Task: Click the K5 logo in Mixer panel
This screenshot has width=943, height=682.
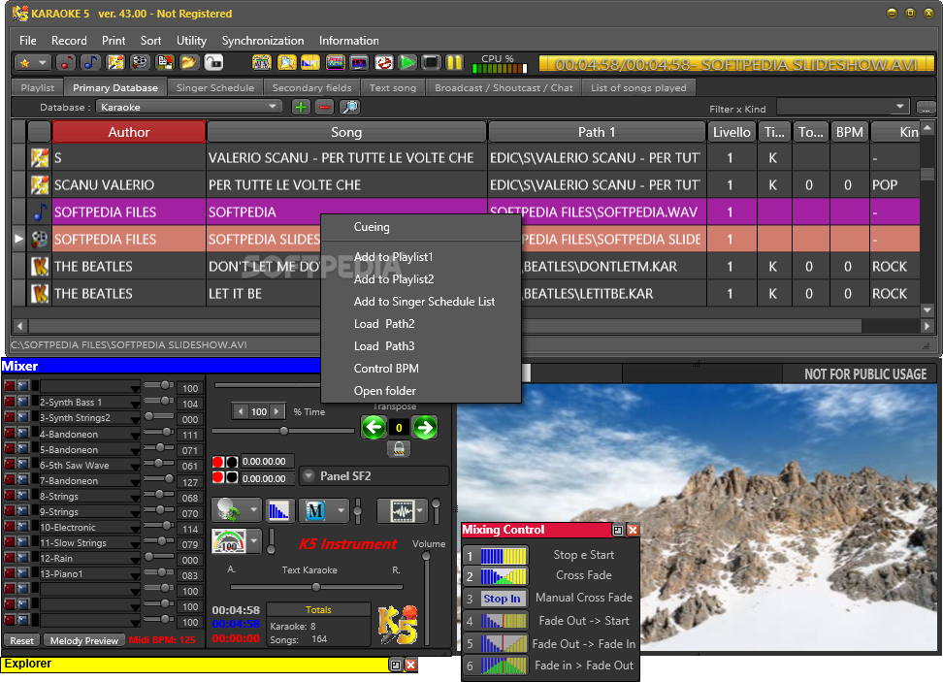Action: [x=398, y=625]
